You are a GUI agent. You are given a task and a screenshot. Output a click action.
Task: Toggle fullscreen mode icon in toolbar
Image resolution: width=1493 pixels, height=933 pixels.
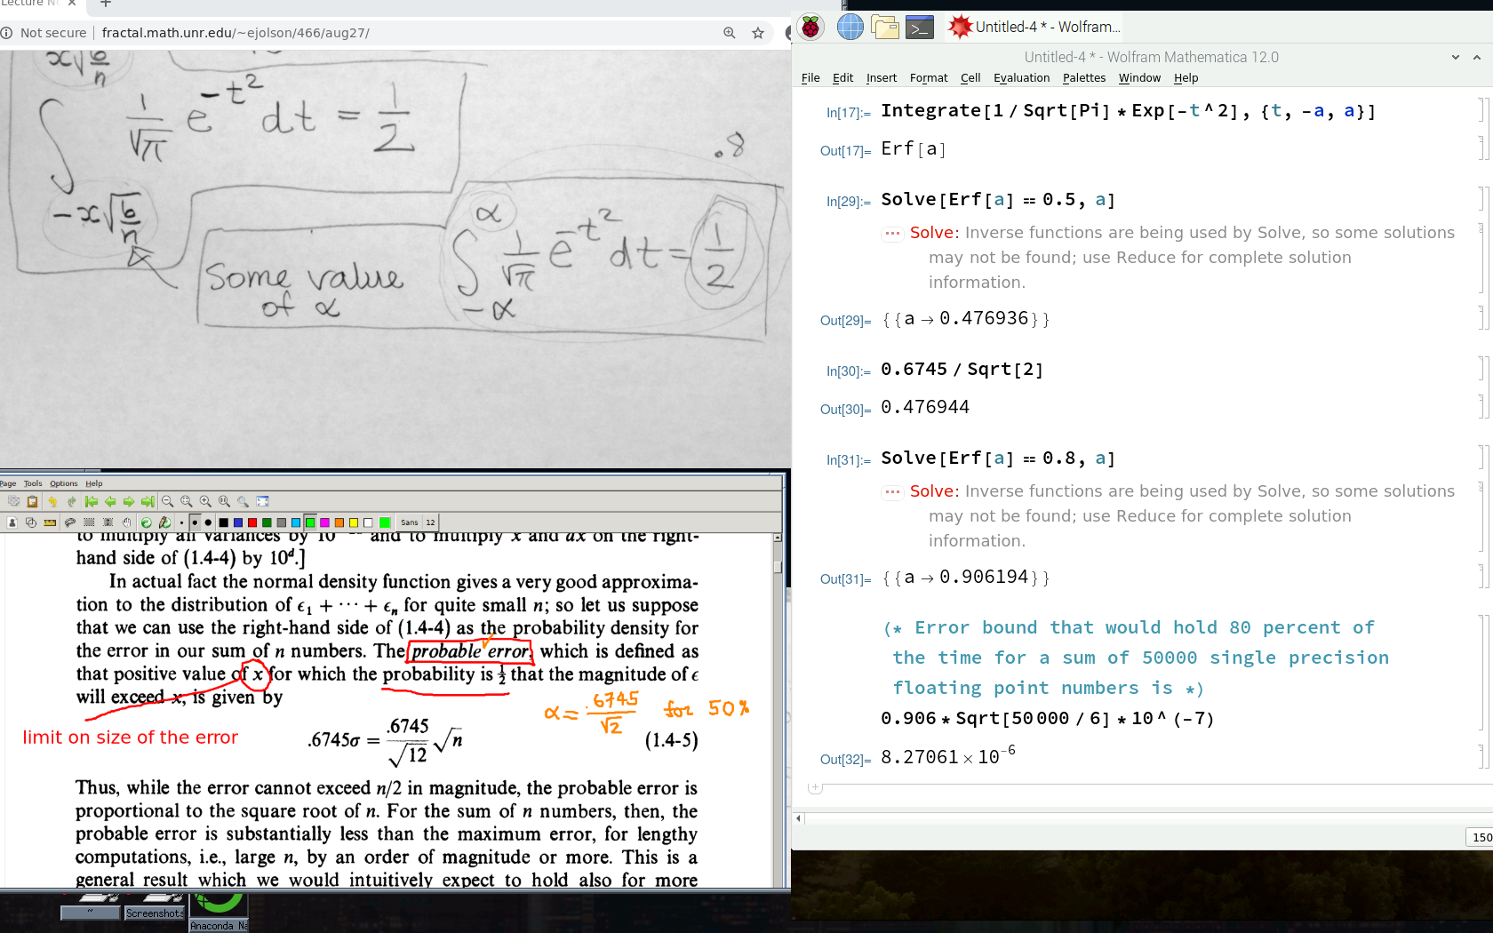pyautogui.click(x=262, y=502)
